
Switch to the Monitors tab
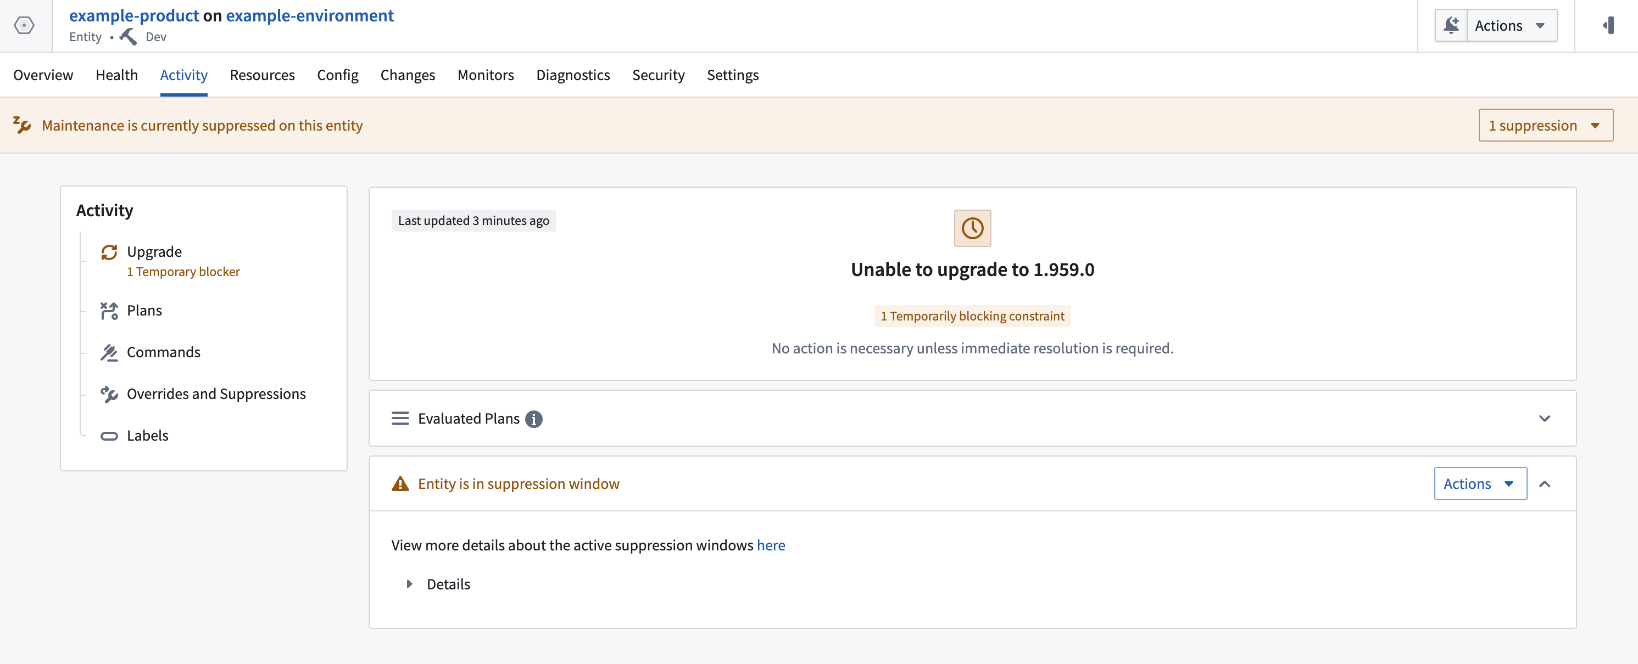pos(485,75)
